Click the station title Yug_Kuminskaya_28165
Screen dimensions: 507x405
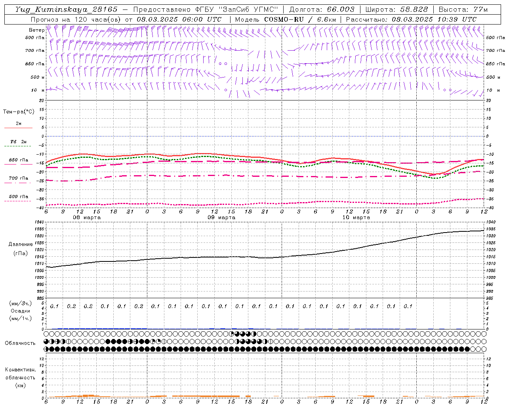(66, 9)
